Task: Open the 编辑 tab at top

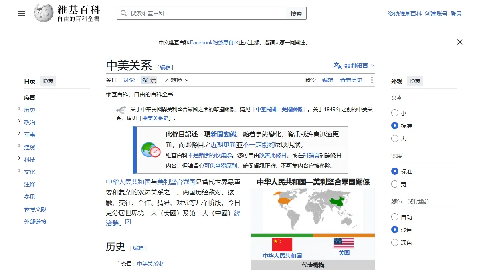Action: click(328, 80)
